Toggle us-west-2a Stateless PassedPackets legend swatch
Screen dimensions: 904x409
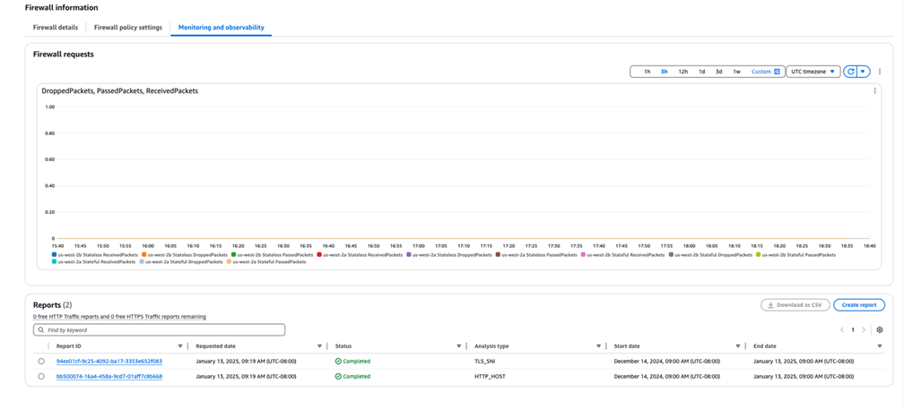[x=498, y=254]
